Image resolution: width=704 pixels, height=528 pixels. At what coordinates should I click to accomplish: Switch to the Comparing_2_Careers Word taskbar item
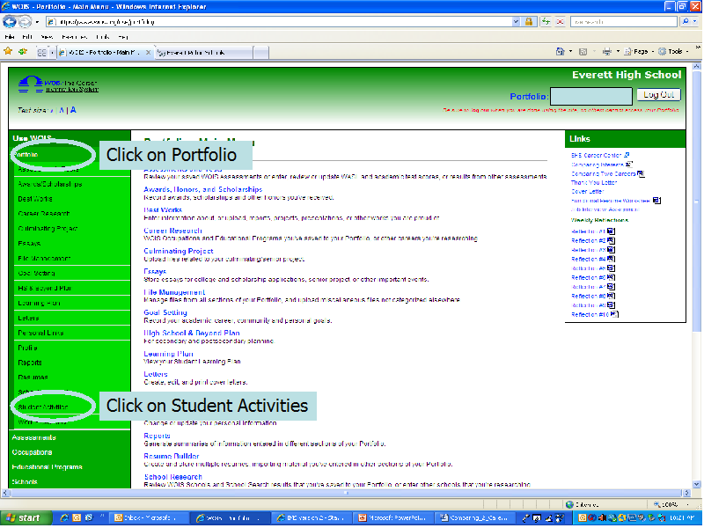pos(473,518)
